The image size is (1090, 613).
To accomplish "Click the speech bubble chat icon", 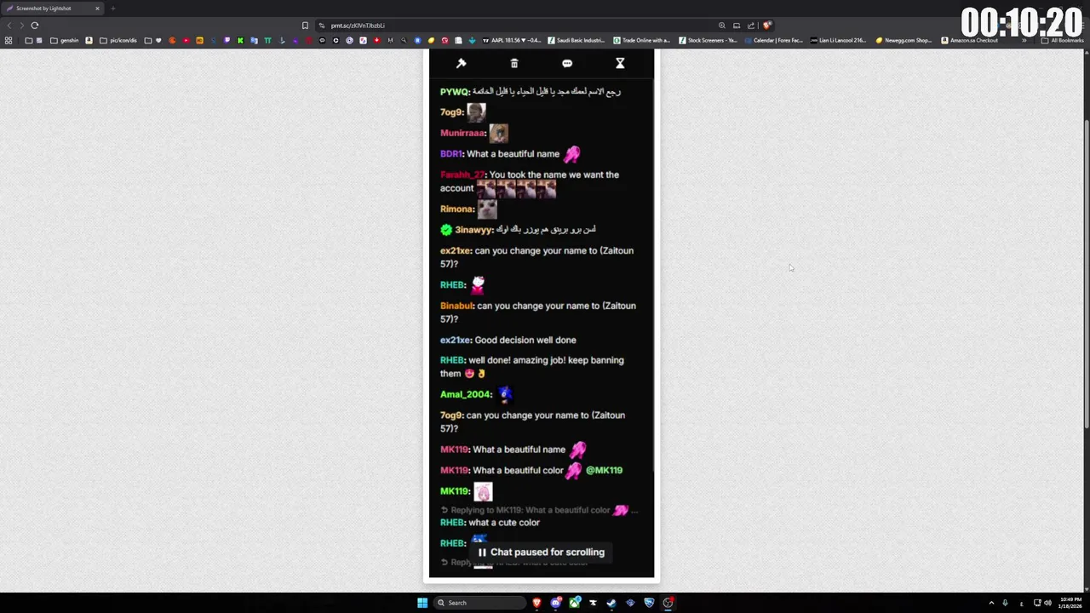I will [567, 63].
